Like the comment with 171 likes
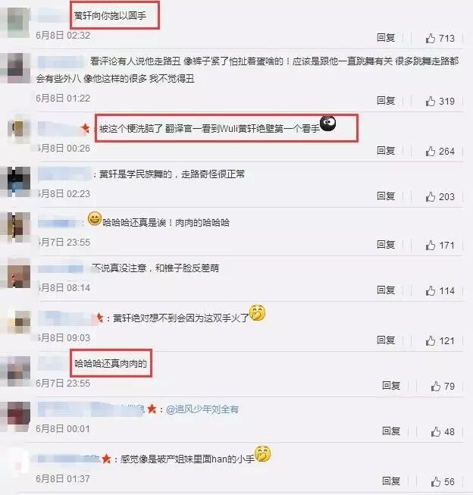Viewport: 473px width, 495px height. 431,245
